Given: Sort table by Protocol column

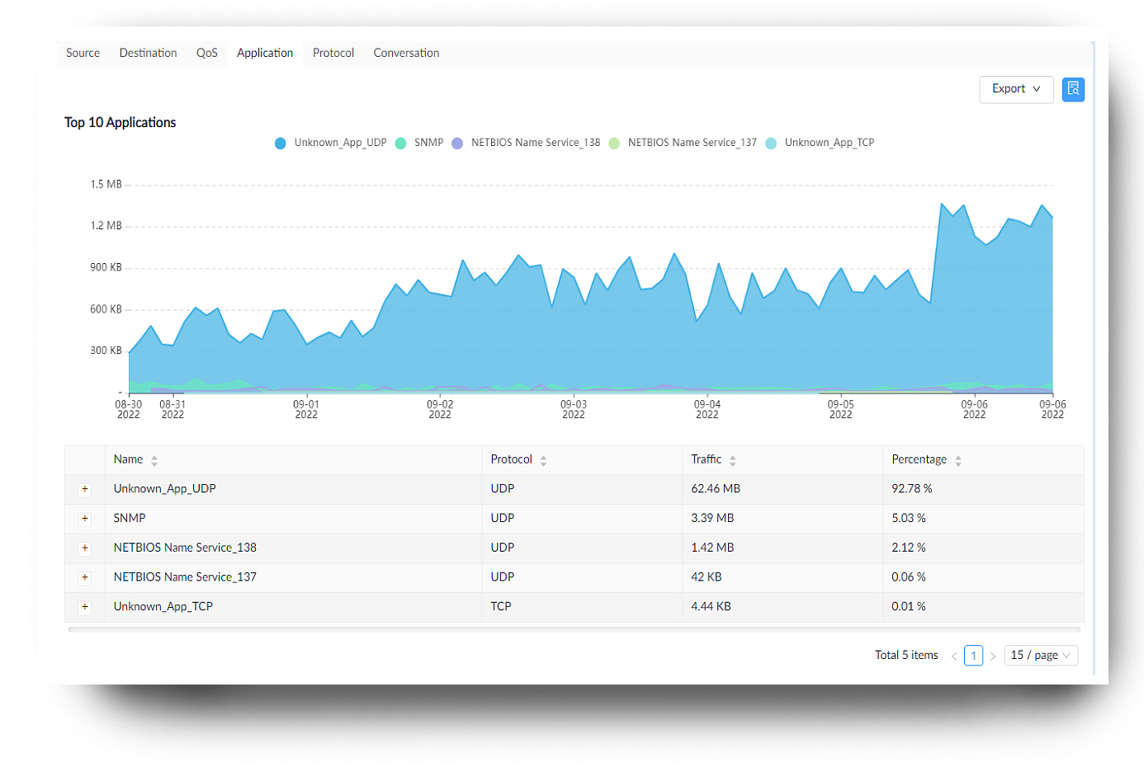Looking at the screenshot, I should [x=543, y=461].
